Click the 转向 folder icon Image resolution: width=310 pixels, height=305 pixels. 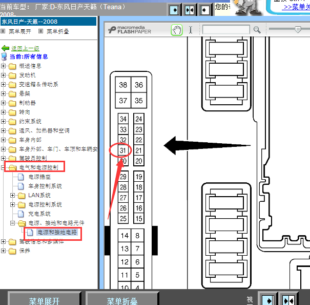point(12,112)
